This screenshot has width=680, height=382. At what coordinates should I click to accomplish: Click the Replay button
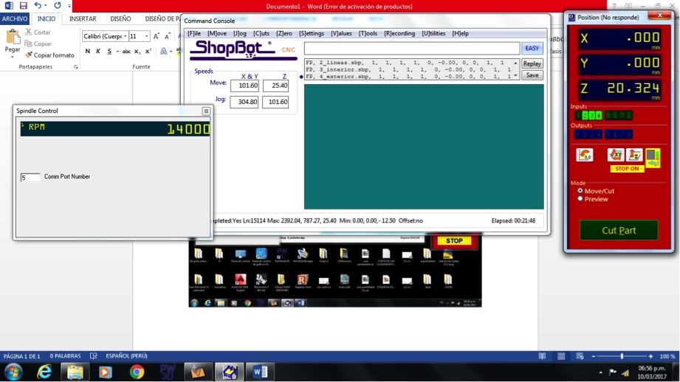[x=532, y=63]
